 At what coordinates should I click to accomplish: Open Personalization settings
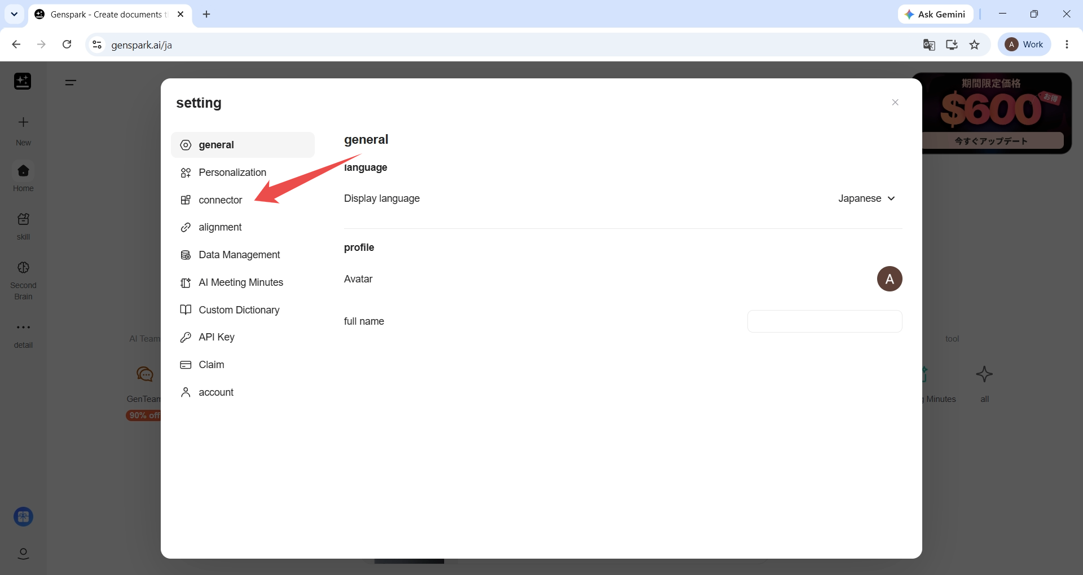pyautogui.click(x=243, y=172)
